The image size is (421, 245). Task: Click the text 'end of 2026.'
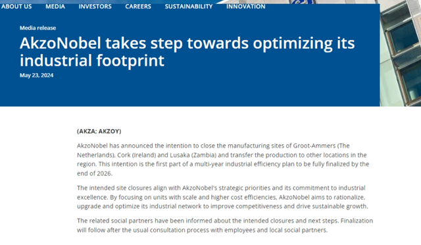pyautogui.click(x=95, y=173)
